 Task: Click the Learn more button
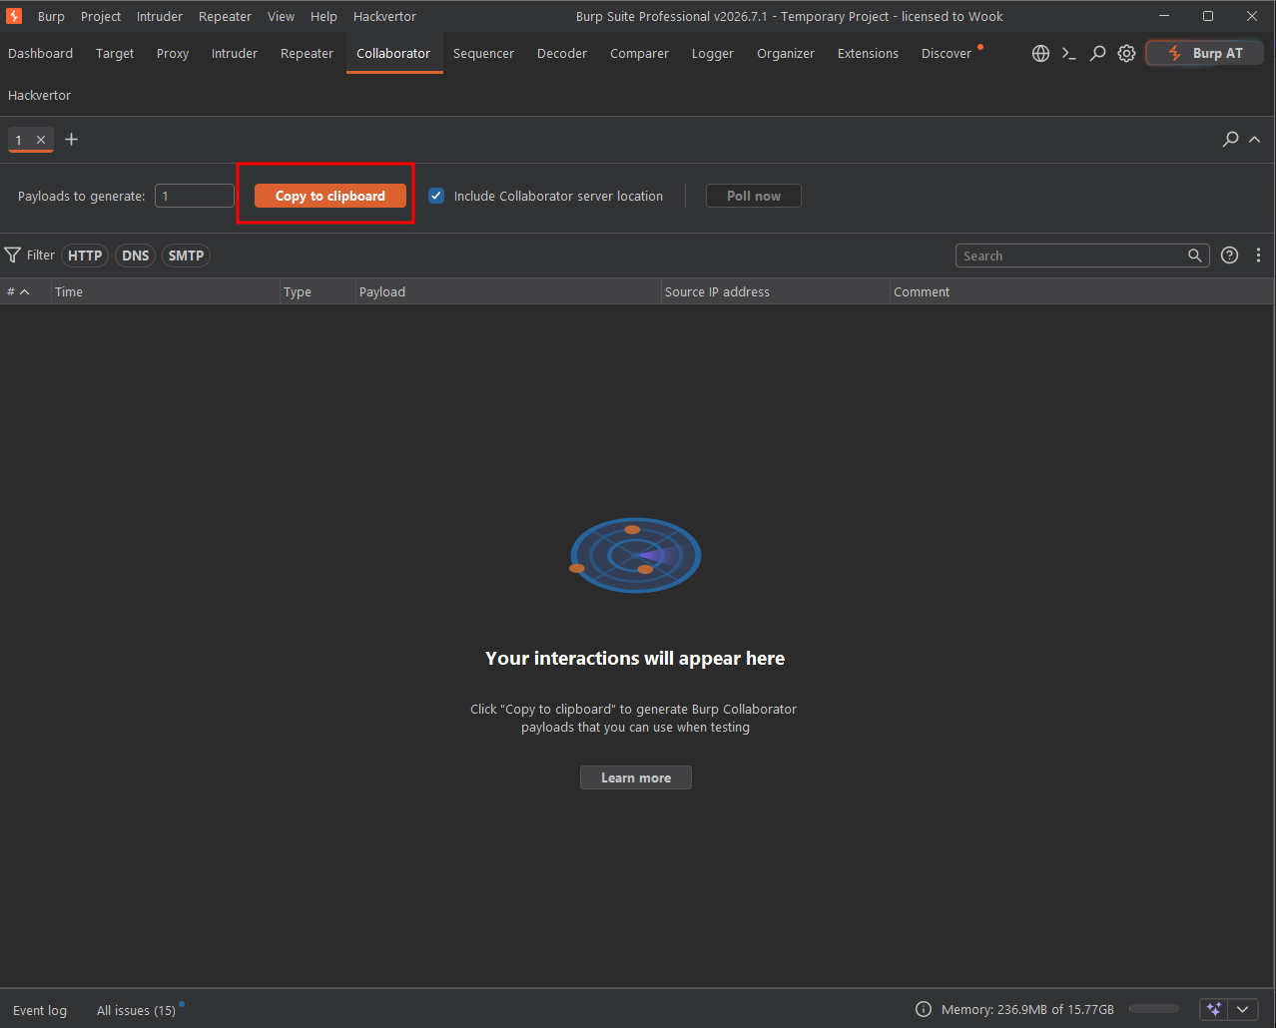click(x=636, y=777)
